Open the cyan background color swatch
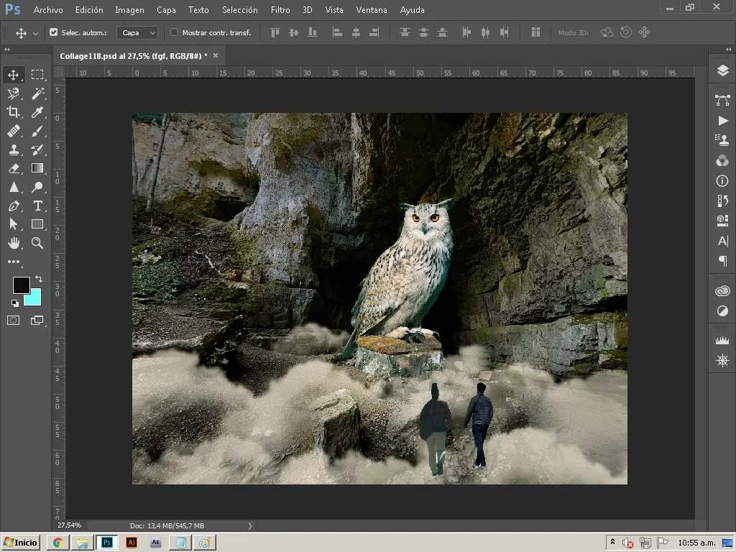Image resolution: width=736 pixels, height=552 pixels. coord(34,298)
